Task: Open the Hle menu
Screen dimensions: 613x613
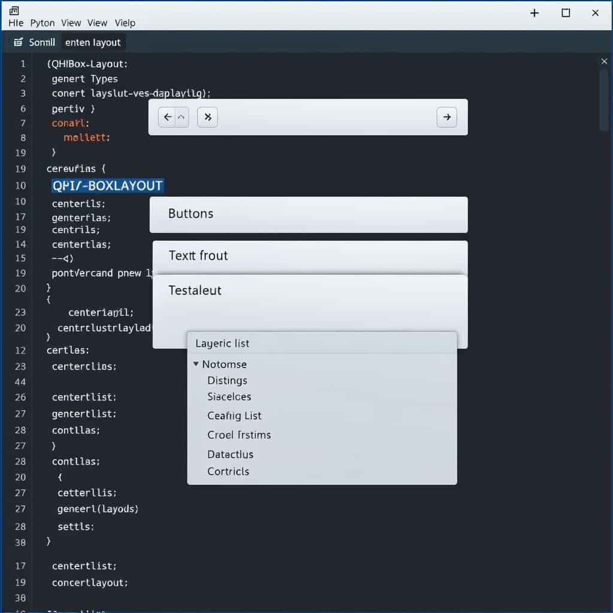Action: click(x=16, y=23)
